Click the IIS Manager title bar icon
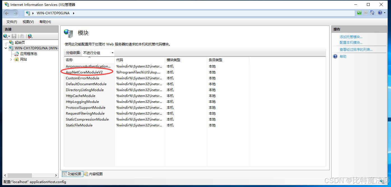391x187 pixels. 6,4
